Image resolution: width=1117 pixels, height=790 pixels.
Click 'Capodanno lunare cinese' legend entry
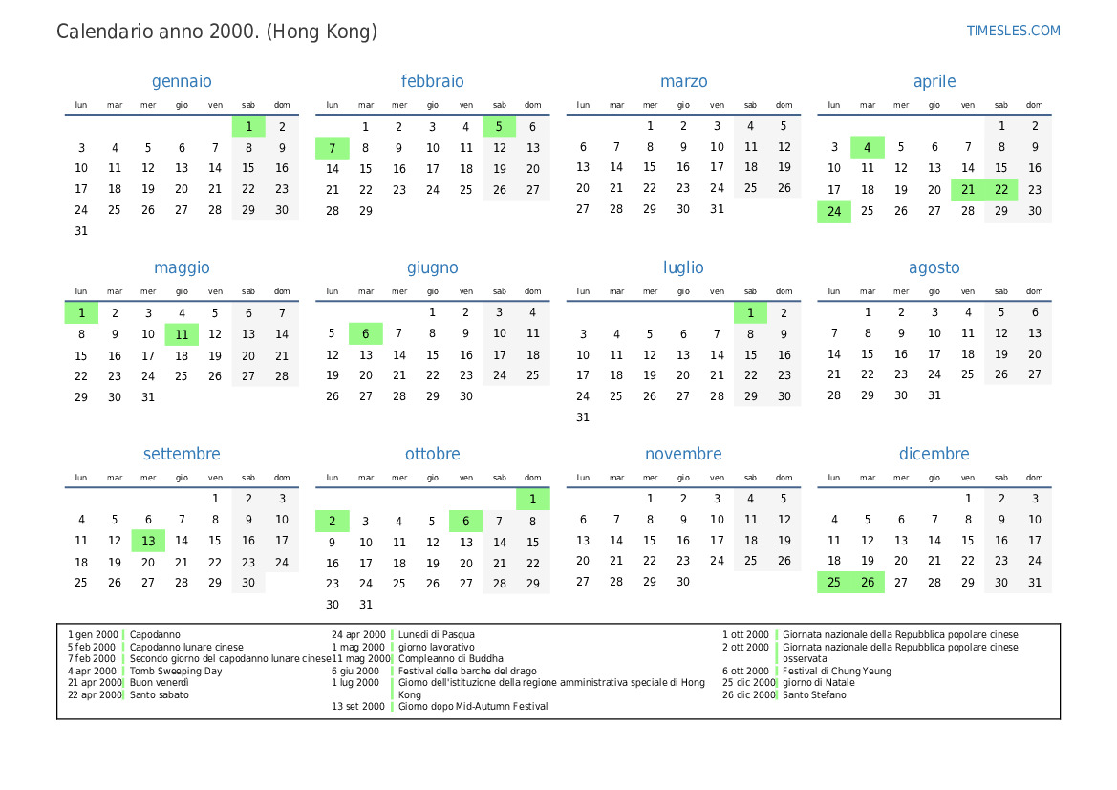click(x=186, y=647)
